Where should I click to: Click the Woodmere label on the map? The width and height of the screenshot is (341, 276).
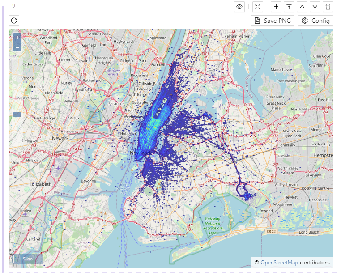pos(282,204)
